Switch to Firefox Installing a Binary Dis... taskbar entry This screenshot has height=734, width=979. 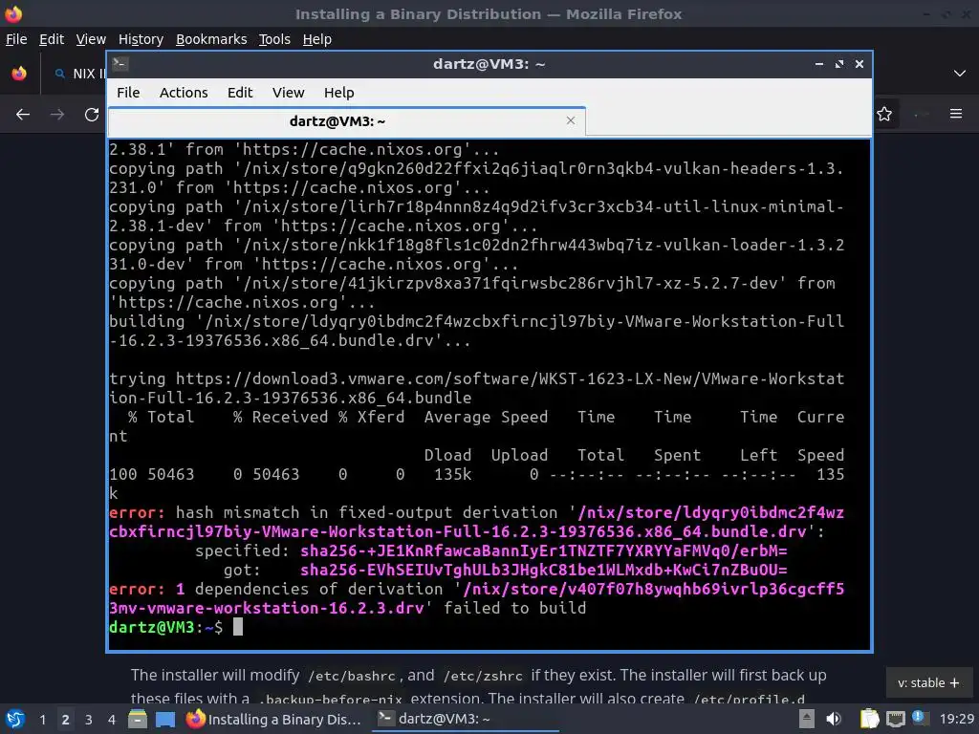[x=274, y=719]
